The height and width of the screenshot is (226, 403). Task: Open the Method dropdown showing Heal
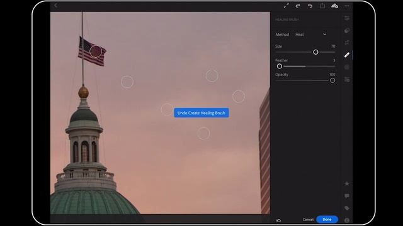(x=310, y=35)
